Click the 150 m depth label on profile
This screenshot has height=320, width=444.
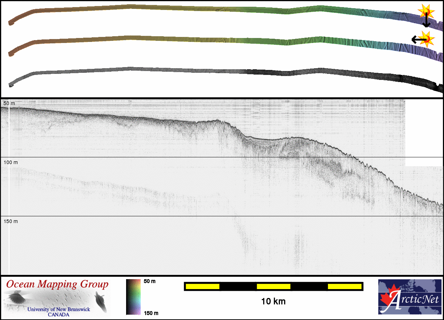(11, 221)
